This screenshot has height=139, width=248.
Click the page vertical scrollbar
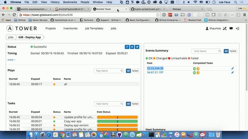246,57
